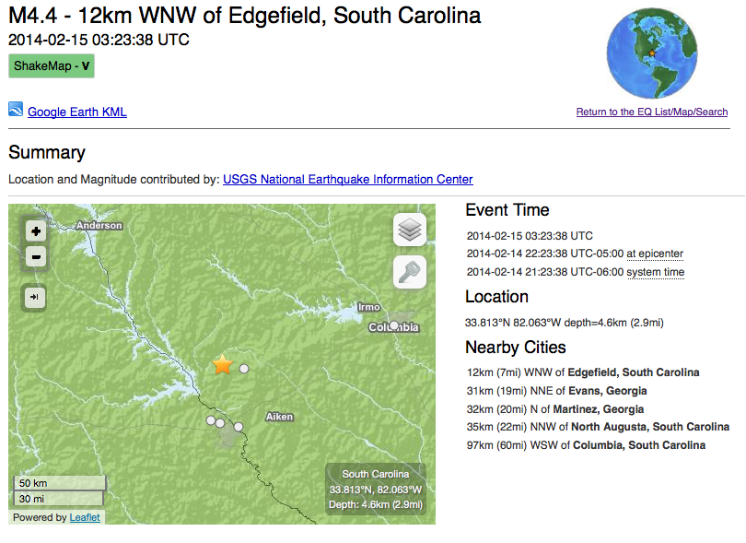Select the white city marker beside the star
Viewport: 746px width, 543px height.
click(x=245, y=369)
